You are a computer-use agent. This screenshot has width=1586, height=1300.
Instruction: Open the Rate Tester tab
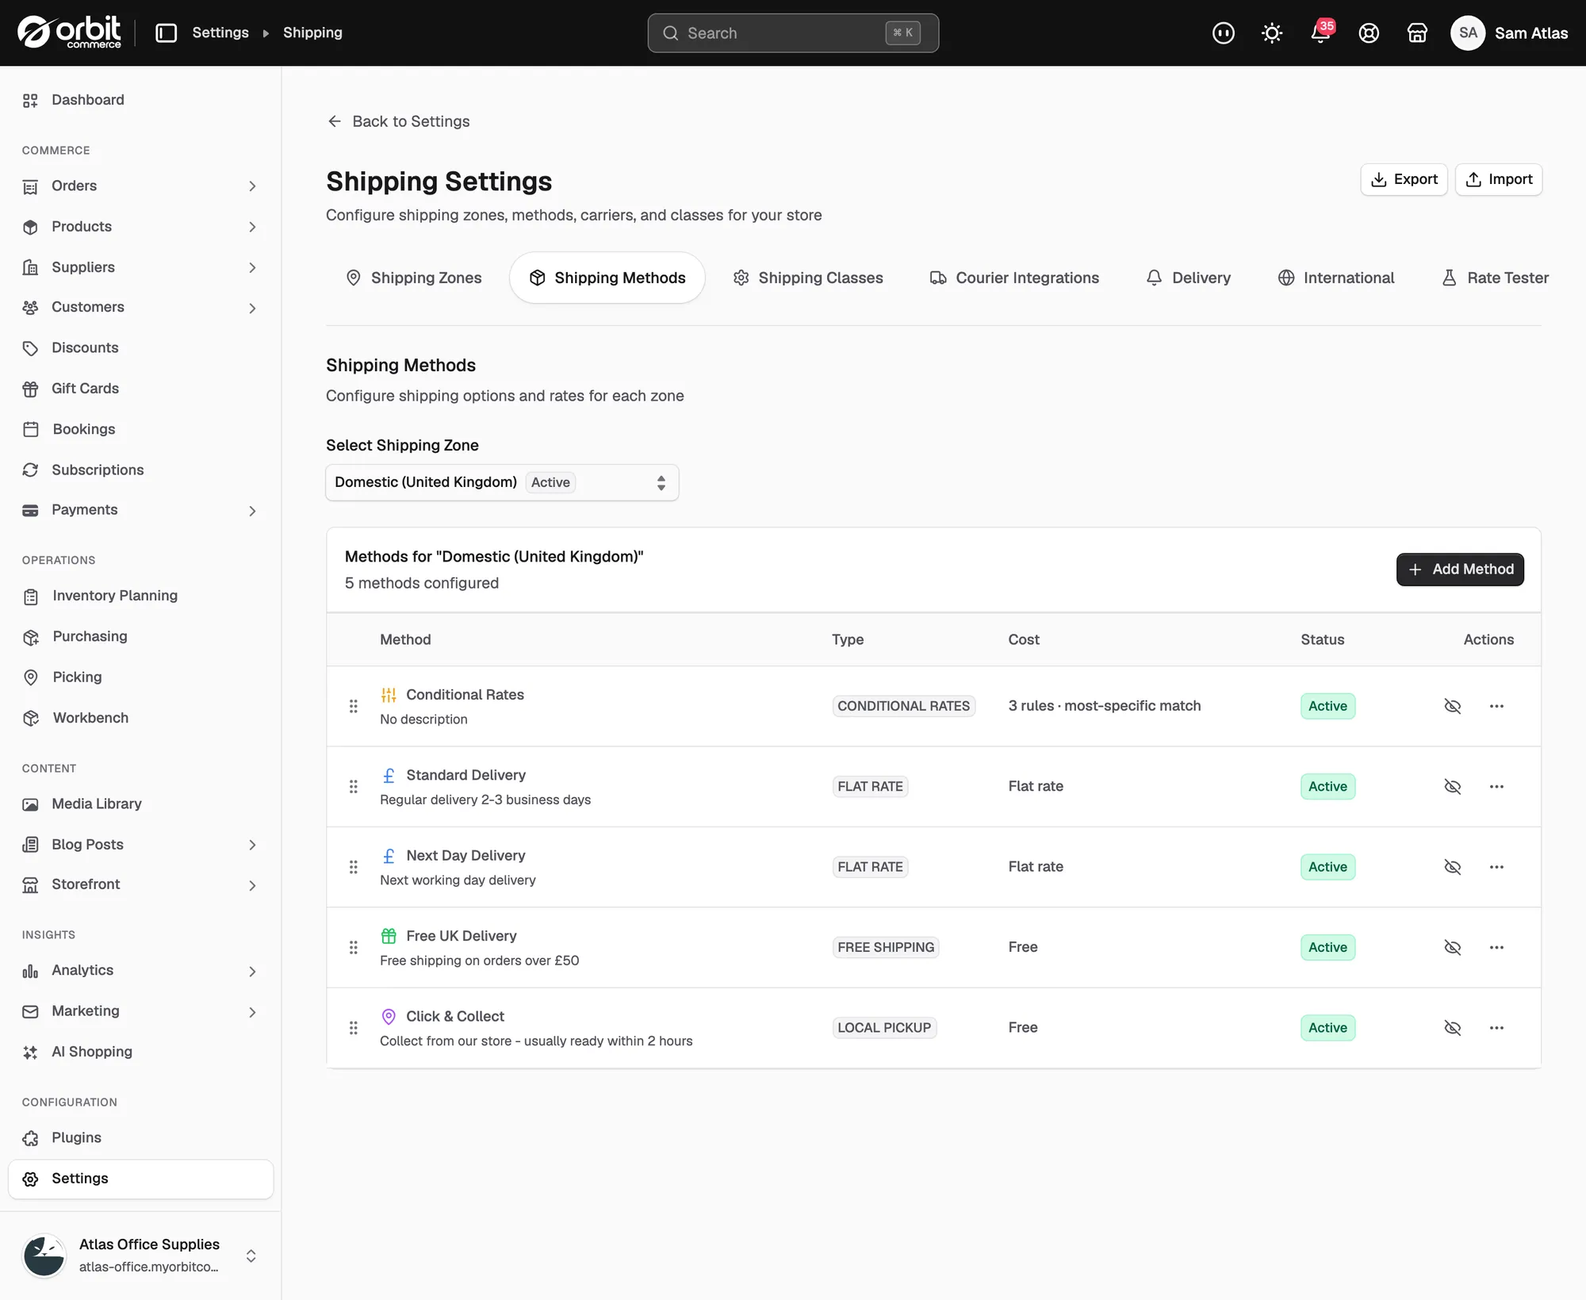pyautogui.click(x=1495, y=278)
